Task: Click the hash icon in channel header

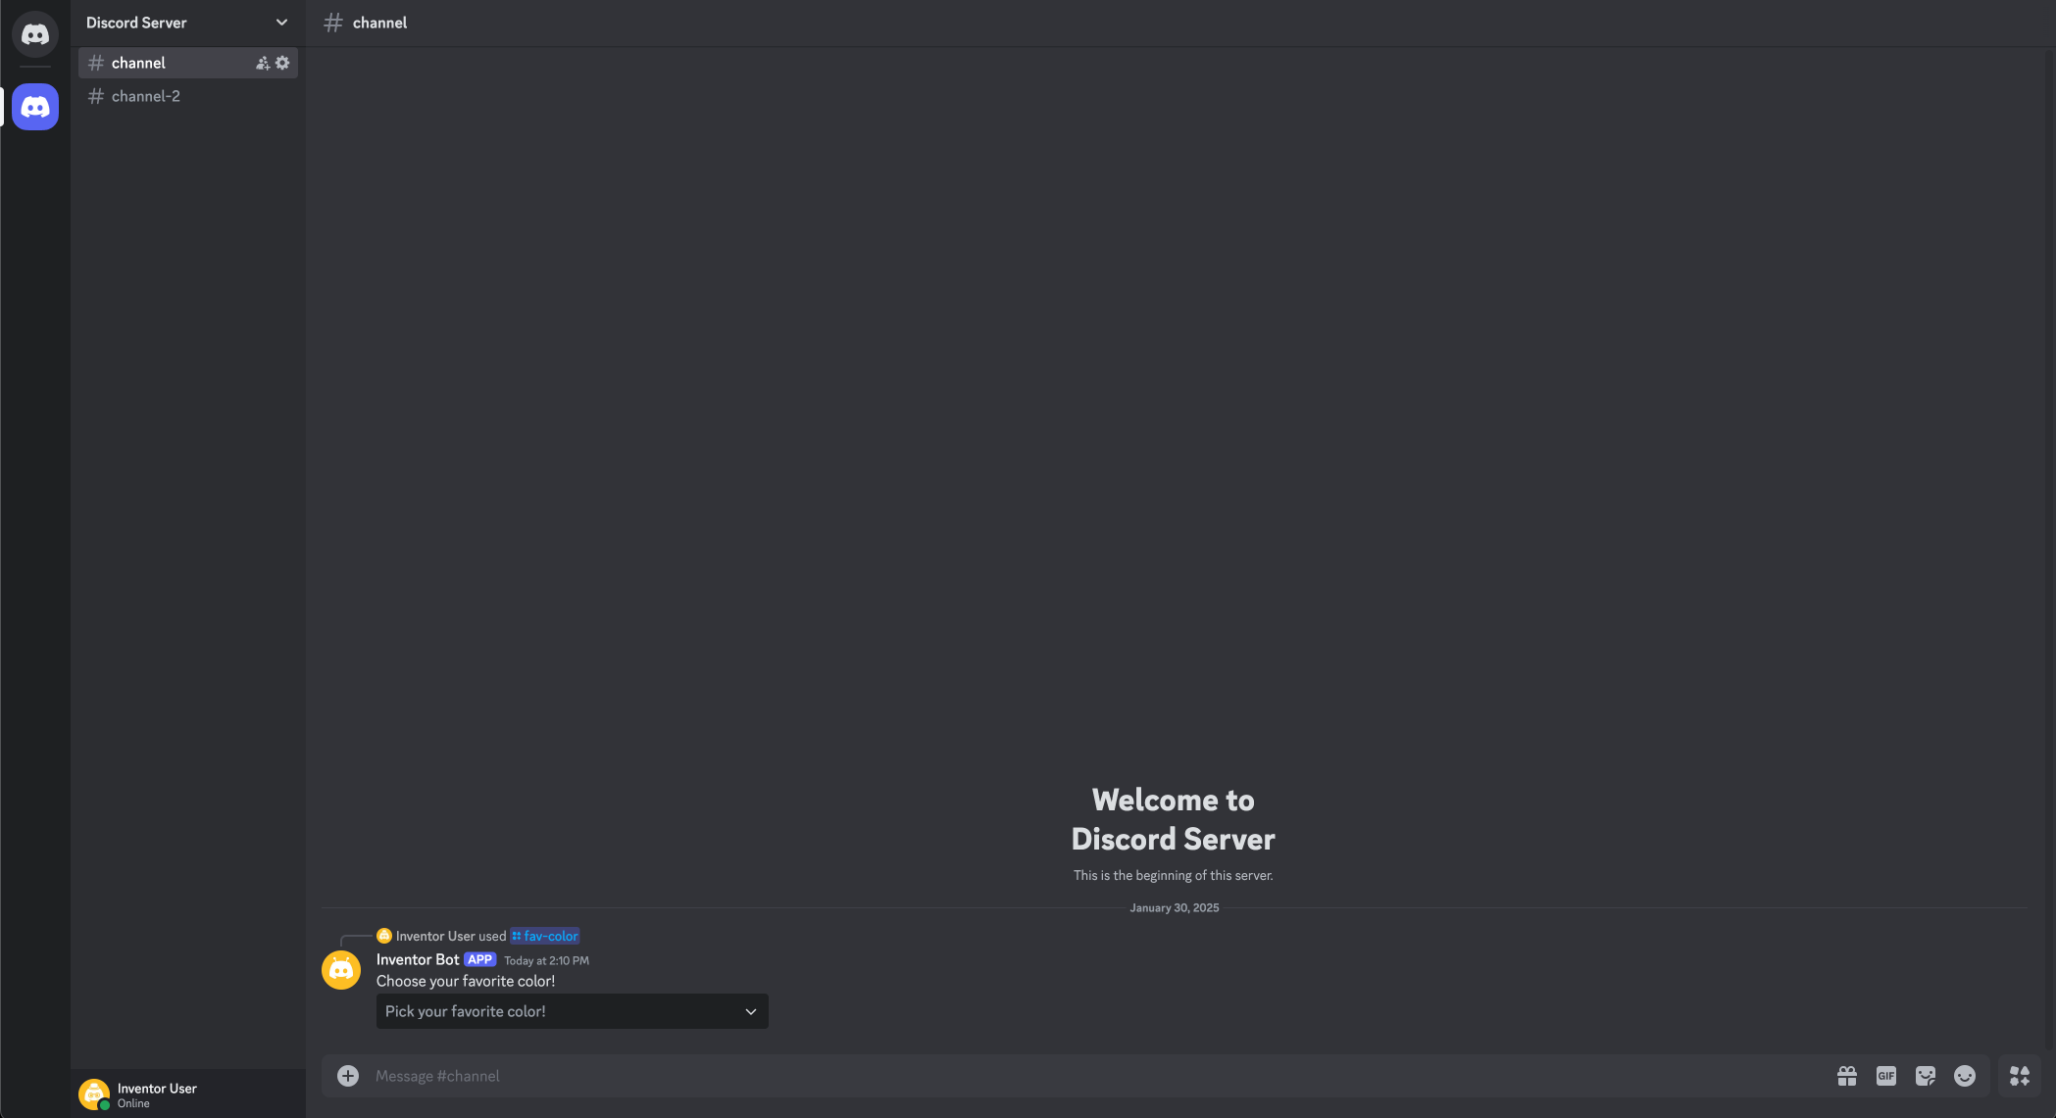Action: pos(333,23)
